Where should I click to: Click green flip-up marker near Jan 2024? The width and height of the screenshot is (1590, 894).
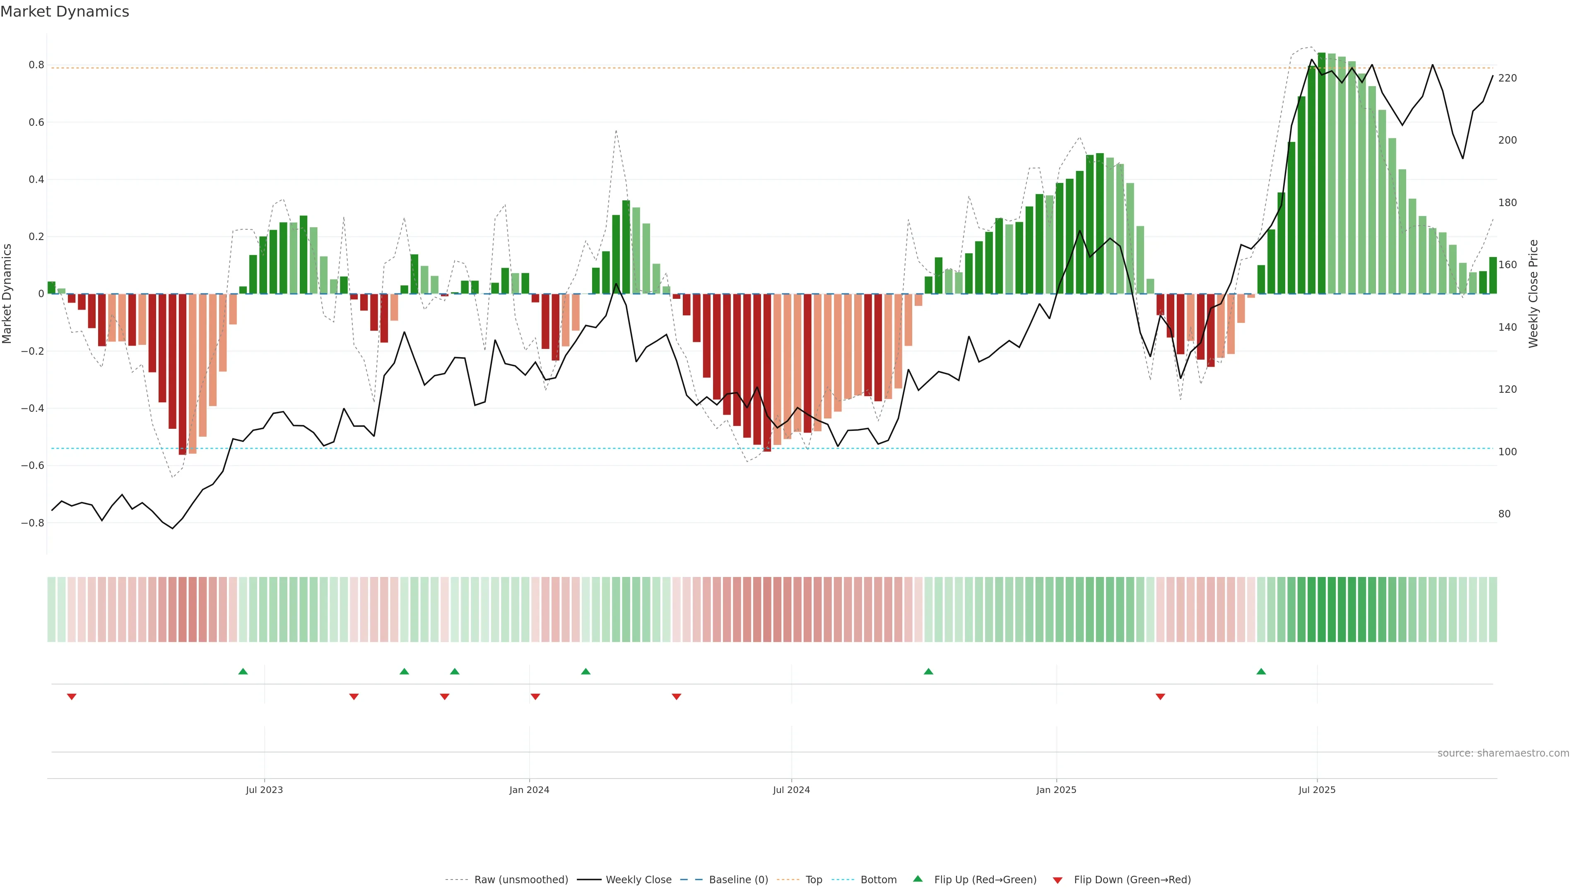click(586, 671)
